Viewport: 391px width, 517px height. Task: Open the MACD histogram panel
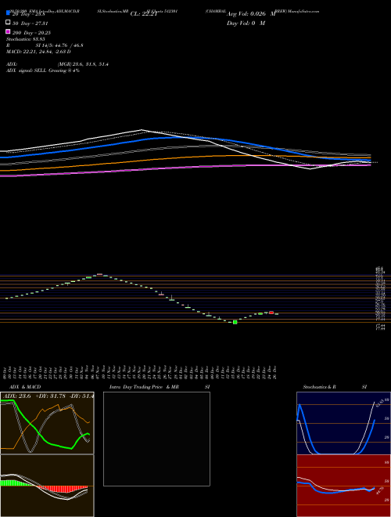click(47, 486)
